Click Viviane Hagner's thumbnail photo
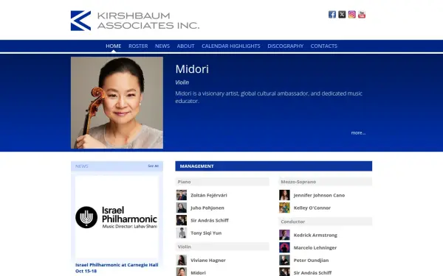 [182, 261]
